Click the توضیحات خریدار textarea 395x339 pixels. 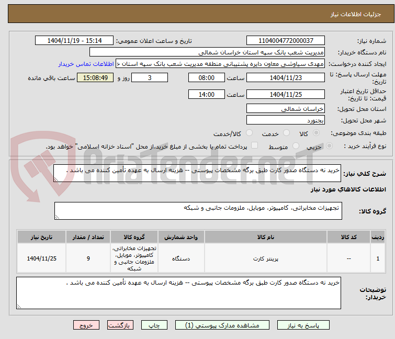pyautogui.click(x=178, y=293)
